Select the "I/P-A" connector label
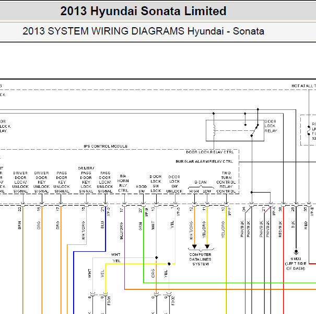The height and width of the screenshot is (314, 316). pyautogui.click(x=274, y=211)
